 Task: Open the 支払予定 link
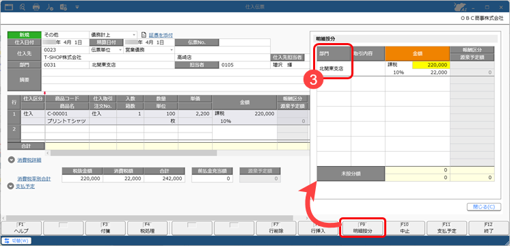[x=25, y=187]
